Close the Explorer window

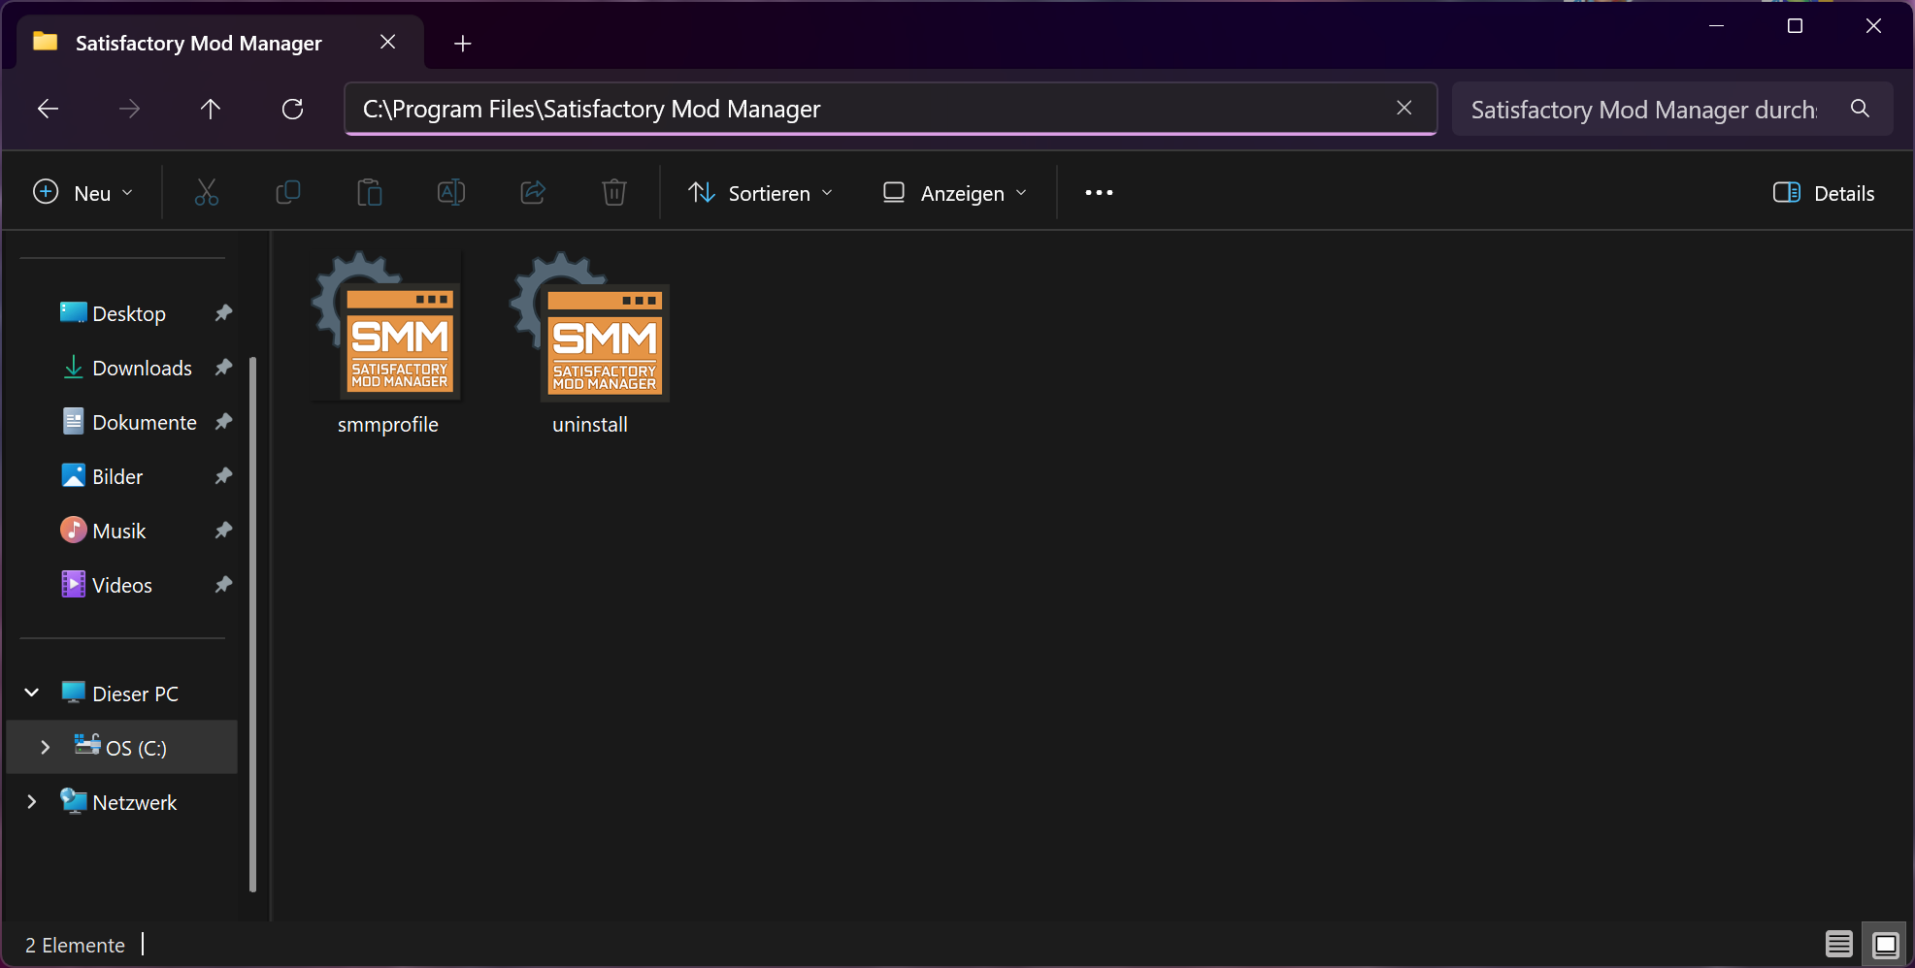pyautogui.click(x=1873, y=26)
